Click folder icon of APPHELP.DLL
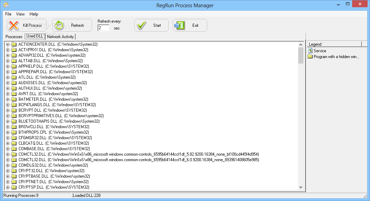 point(14,66)
